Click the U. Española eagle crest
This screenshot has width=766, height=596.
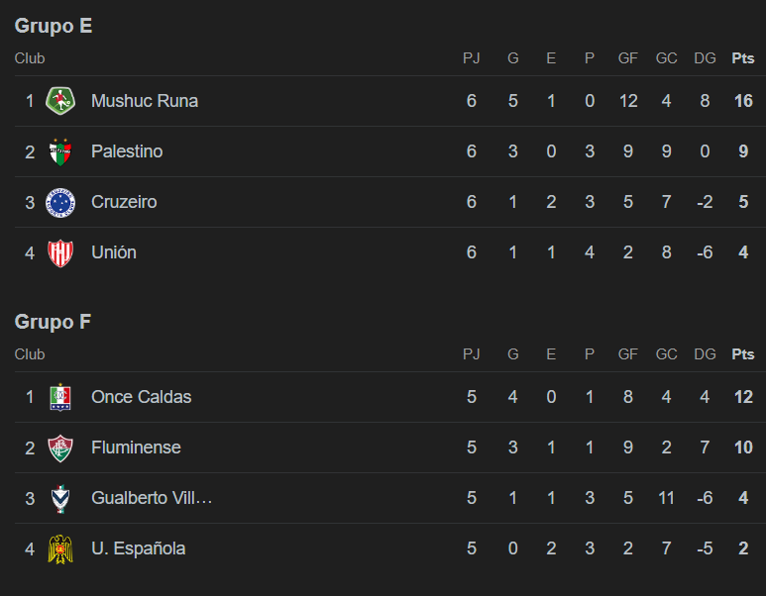click(60, 549)
